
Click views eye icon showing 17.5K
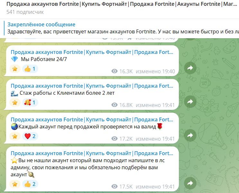pos(115,187)
